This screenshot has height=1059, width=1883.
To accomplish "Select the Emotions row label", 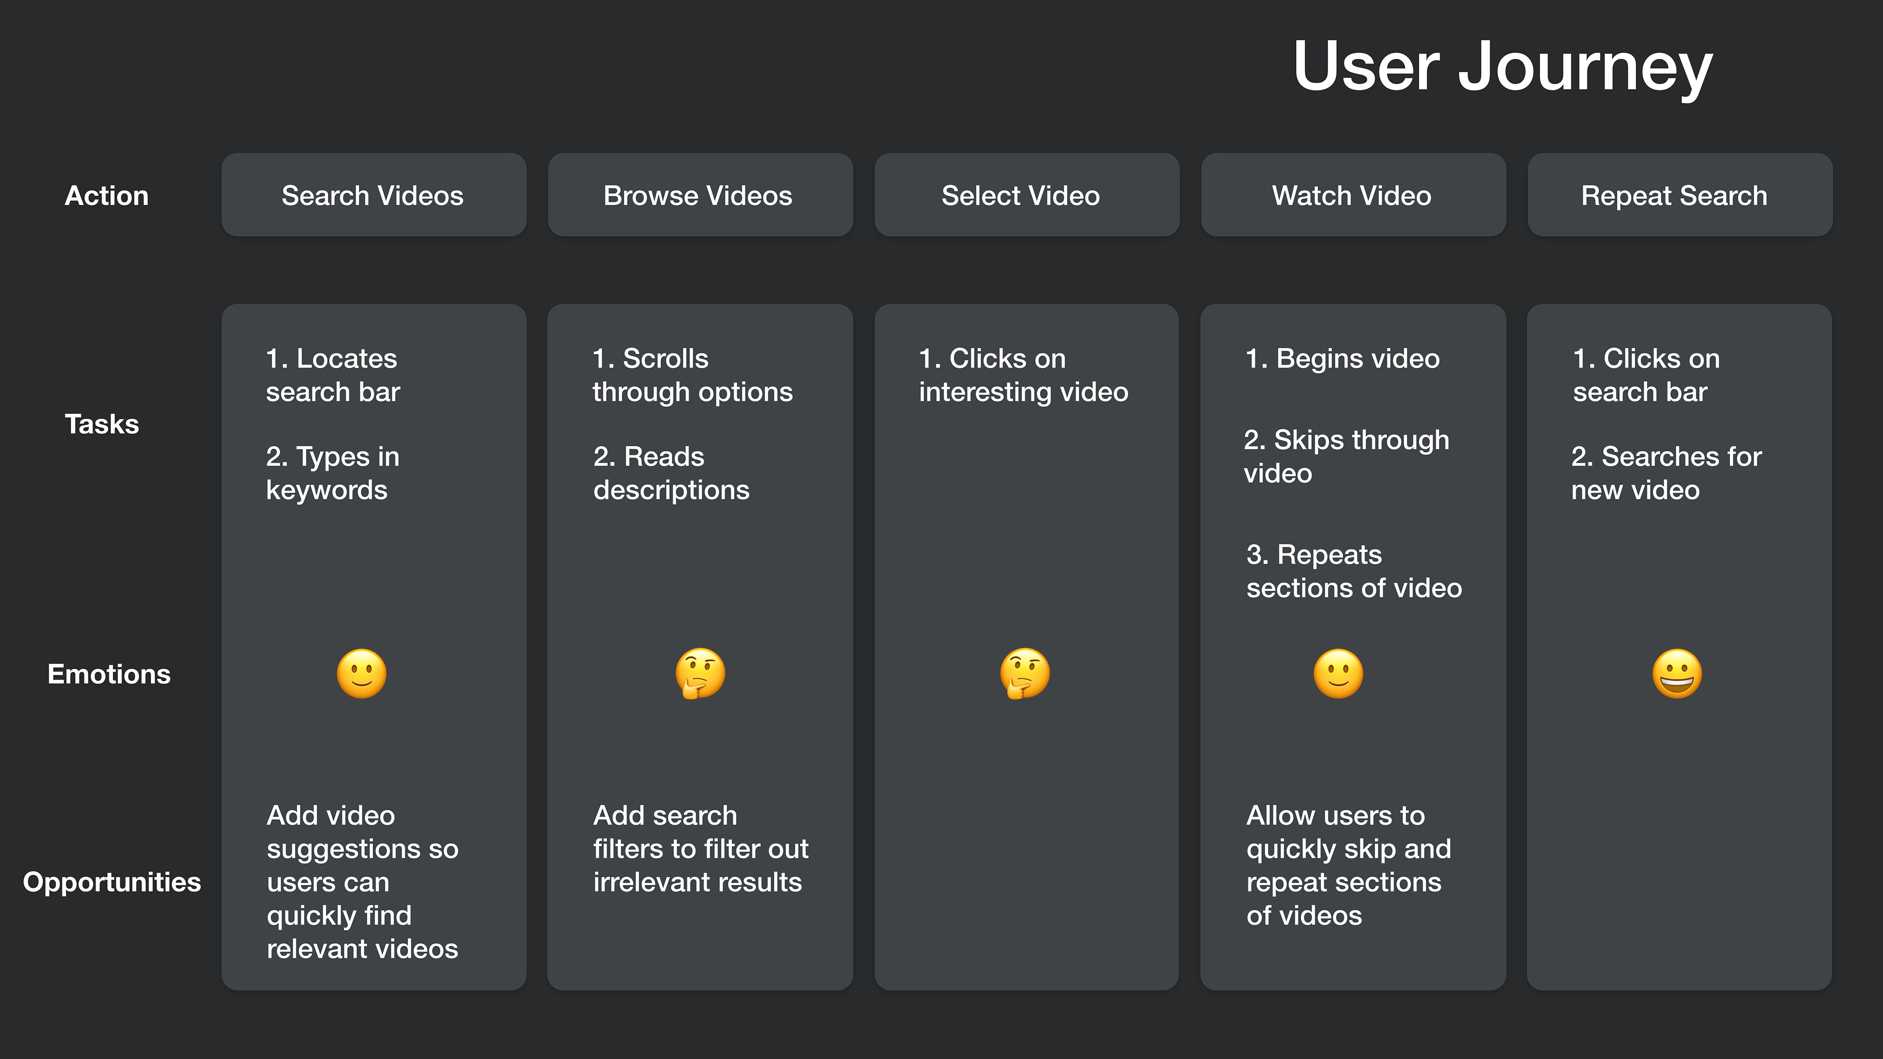I will [109, 674].
